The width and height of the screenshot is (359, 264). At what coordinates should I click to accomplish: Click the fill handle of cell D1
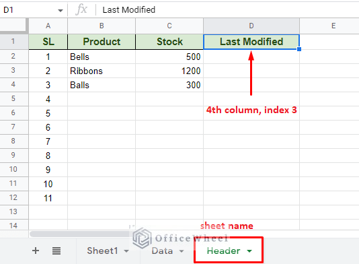click(x=299, y=49)
